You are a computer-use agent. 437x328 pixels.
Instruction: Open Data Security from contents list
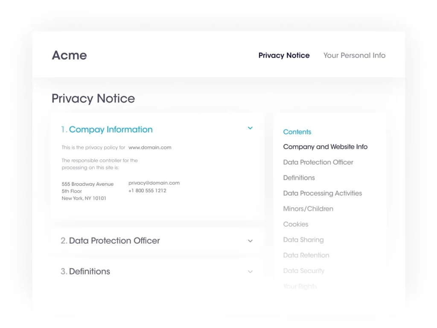(303, 271)
